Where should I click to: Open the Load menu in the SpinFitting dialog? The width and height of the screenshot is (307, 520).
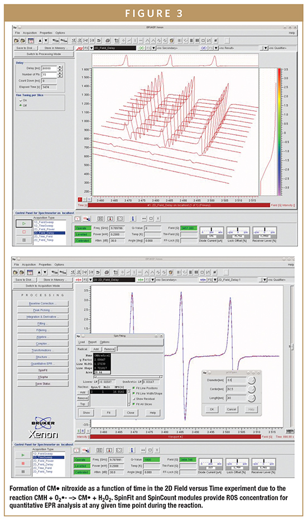(x=81, y=342)
